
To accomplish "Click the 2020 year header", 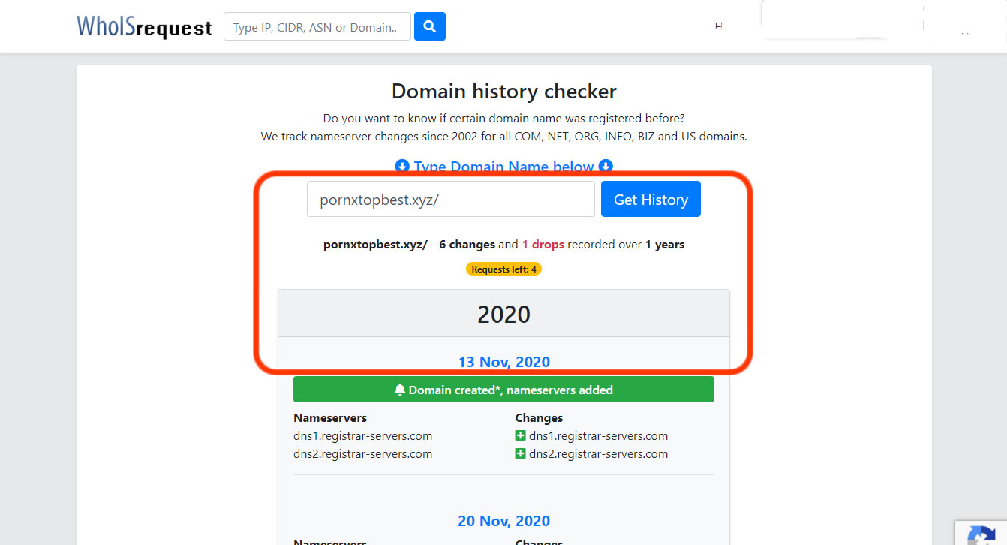I will [x=503, y=314].
